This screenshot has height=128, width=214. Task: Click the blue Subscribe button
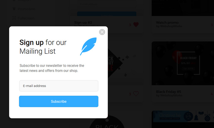click(x=59, y=101)
